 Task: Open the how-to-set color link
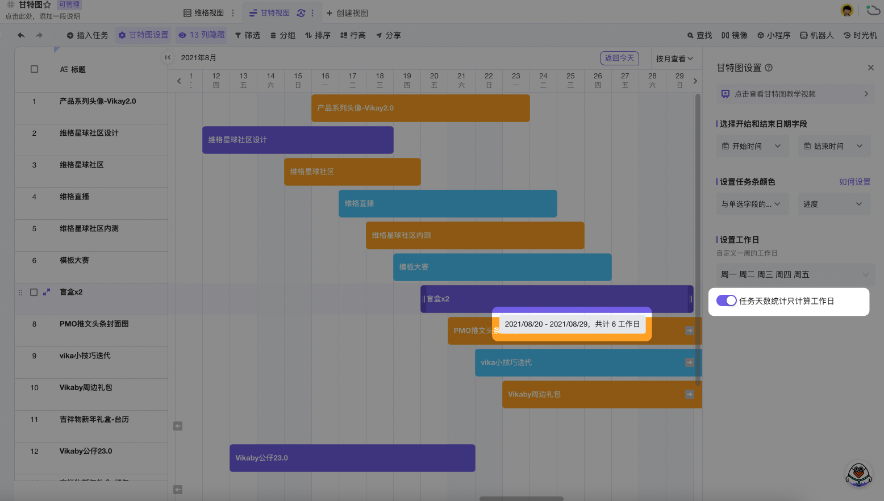[x=854, y=182]
